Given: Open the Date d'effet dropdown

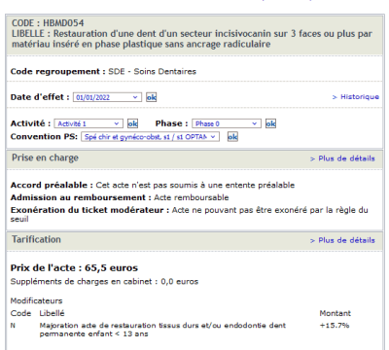Looking at the screenshot, I should point(107,97).
